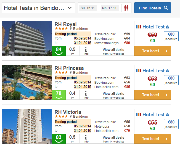Click Test hotel for RH Princesa

click(153, 95)
